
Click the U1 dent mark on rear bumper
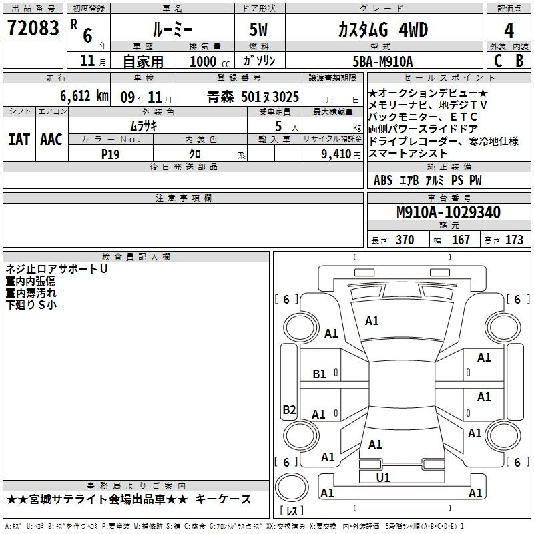383,478
